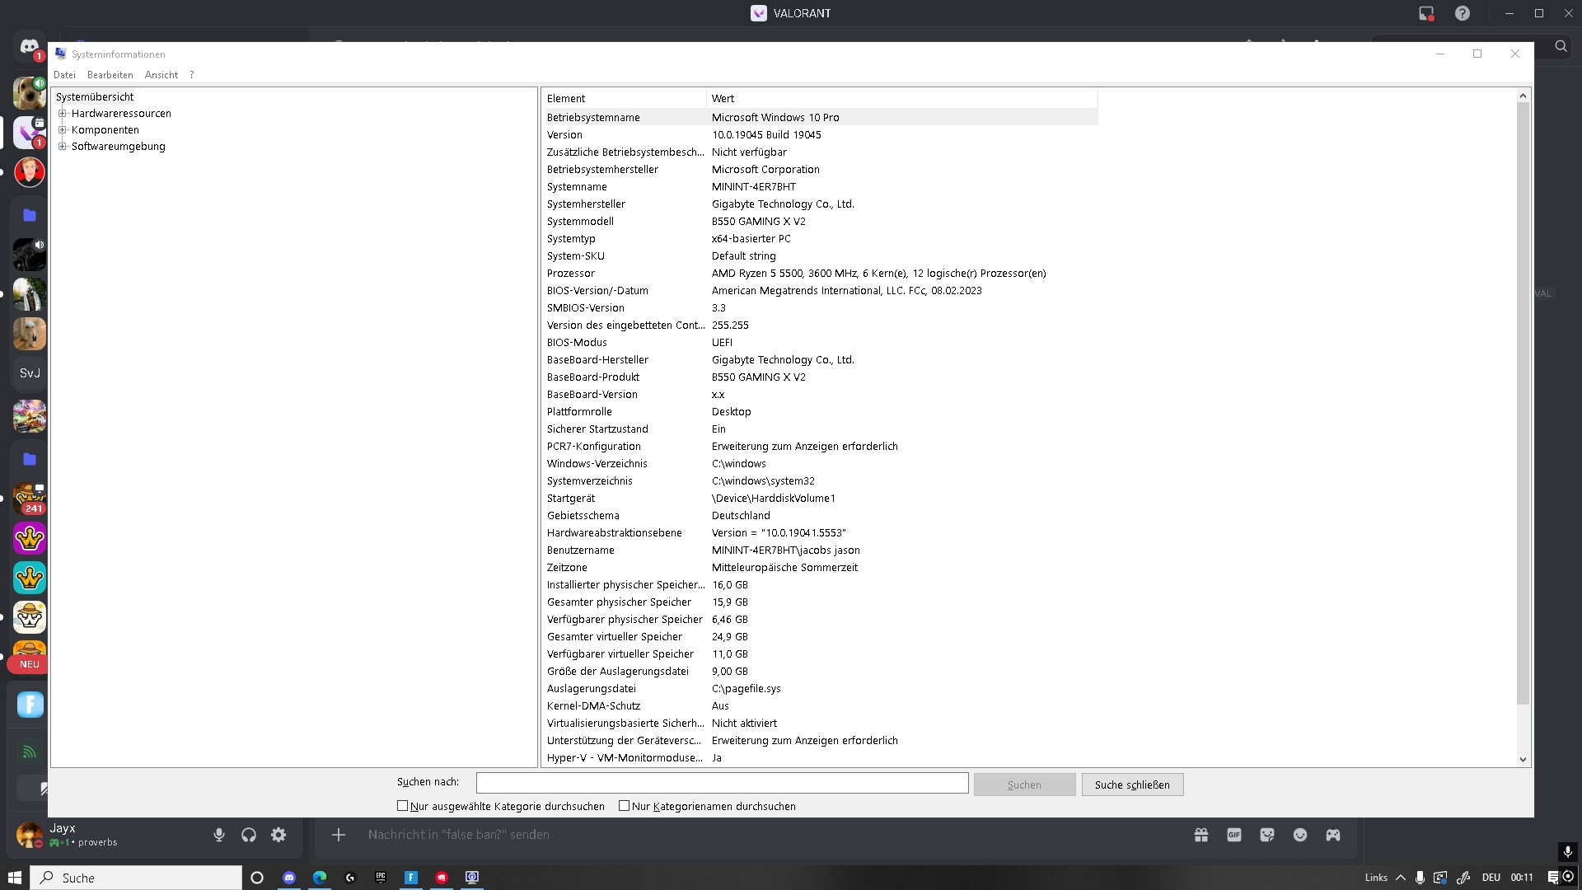The height and width of the screenshot is (890, 1582).
Task: Toggle Nur Kategorienamen durchsuchen checkbox
Action: point(625,806)
